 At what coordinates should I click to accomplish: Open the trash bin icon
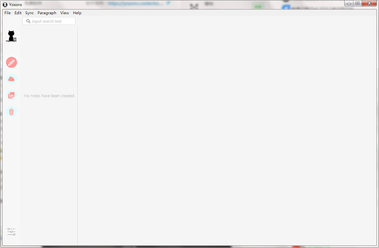click(x=11, y=112)
